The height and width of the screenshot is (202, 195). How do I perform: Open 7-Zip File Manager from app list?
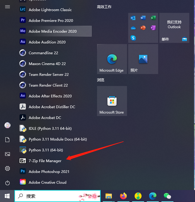[x=45, y=161]
